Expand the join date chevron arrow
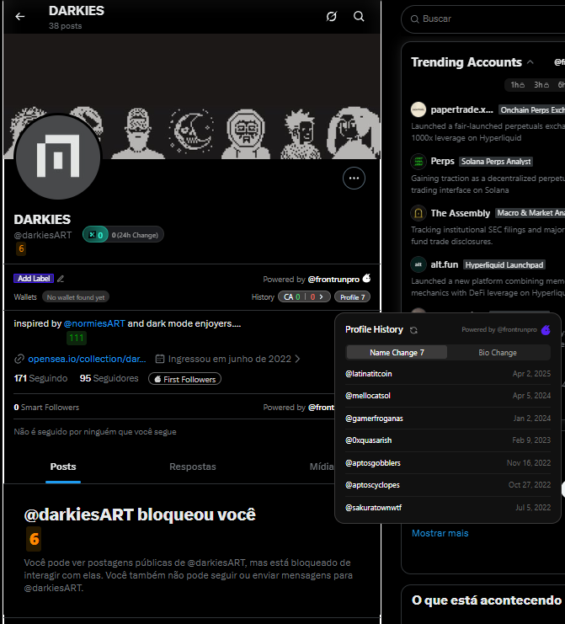 pos(297,359)
